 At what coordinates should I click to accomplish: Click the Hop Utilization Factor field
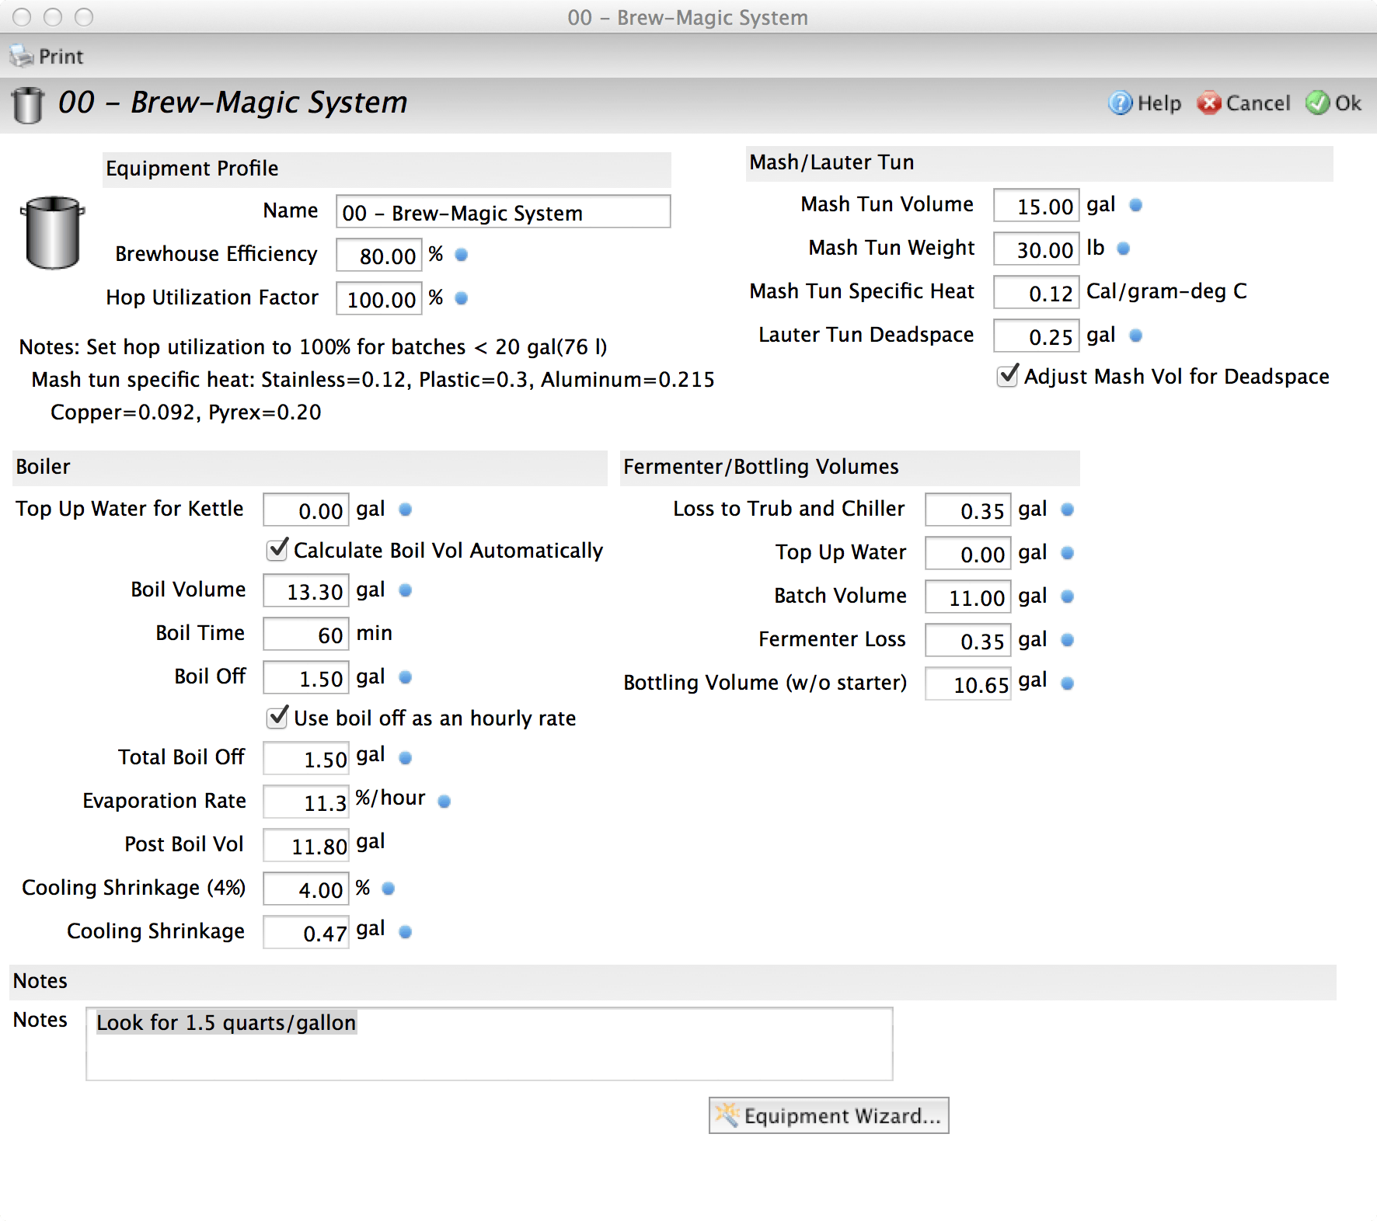tap(378, 298)
